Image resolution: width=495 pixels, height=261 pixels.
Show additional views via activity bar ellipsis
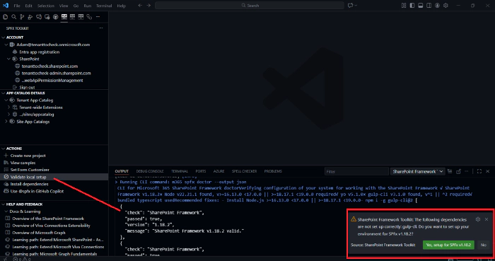coord(98,17)
